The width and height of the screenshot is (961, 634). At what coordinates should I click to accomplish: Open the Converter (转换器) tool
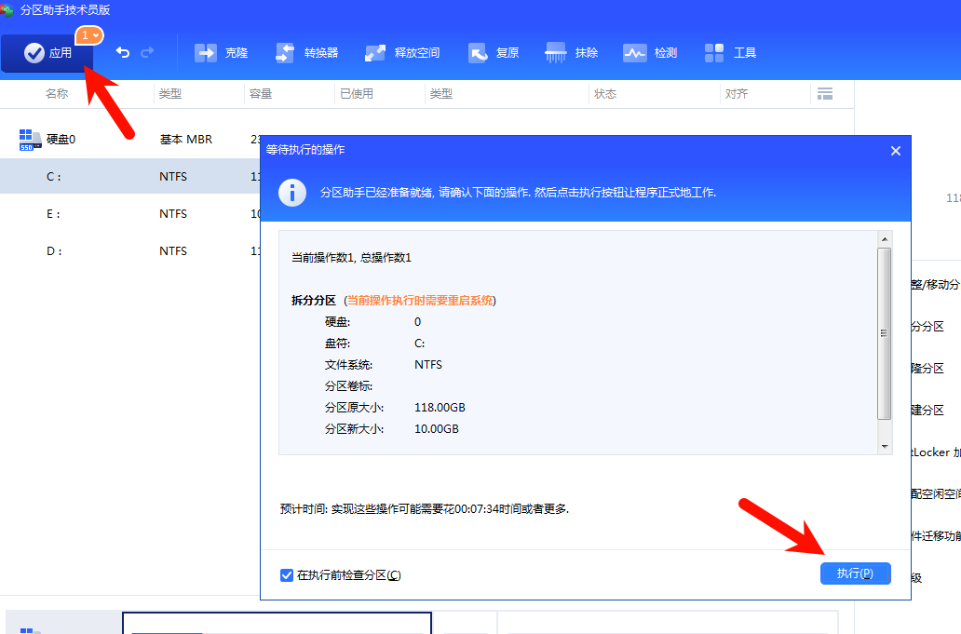(x=307, y=53)
